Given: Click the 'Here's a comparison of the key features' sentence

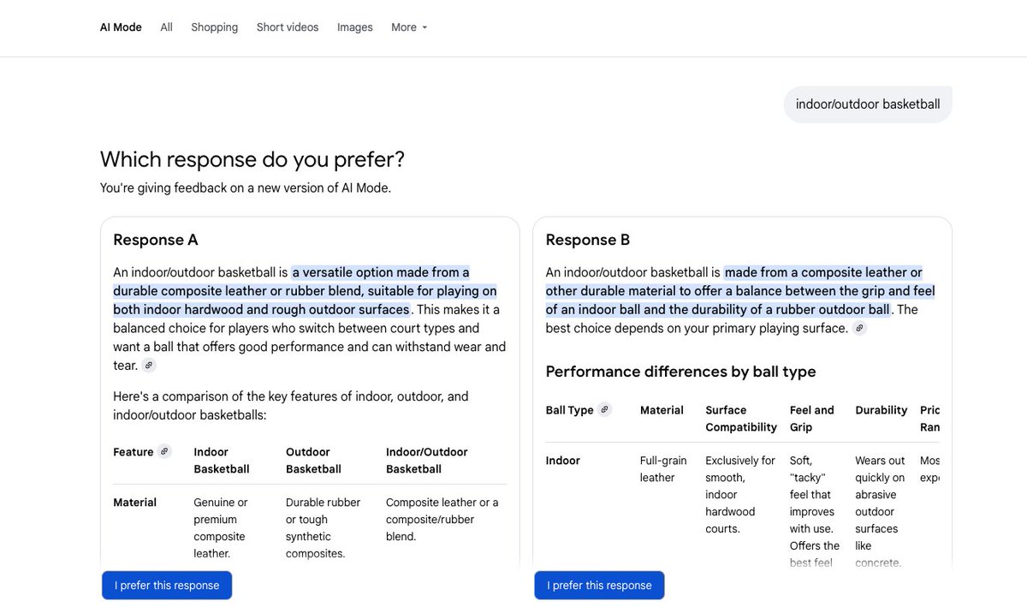Looking at the screenshot, I should pos(291,406).
